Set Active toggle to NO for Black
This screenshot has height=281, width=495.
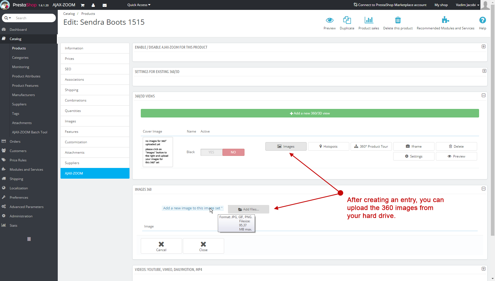tap(233, 152)
